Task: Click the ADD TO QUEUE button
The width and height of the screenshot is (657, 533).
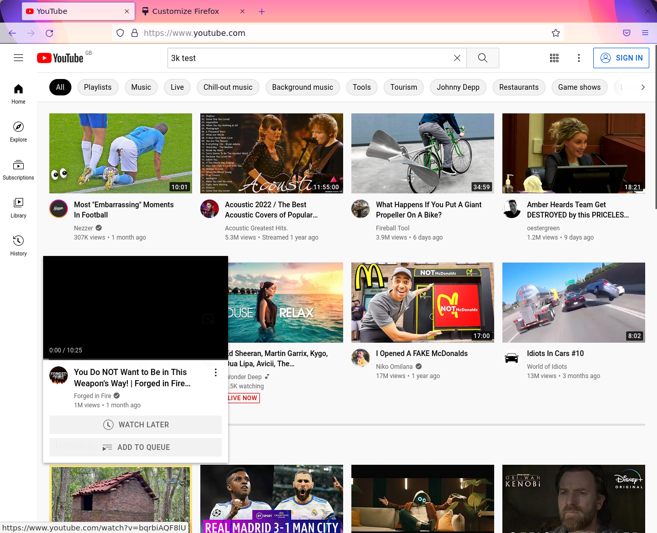Action: (136, 447)
